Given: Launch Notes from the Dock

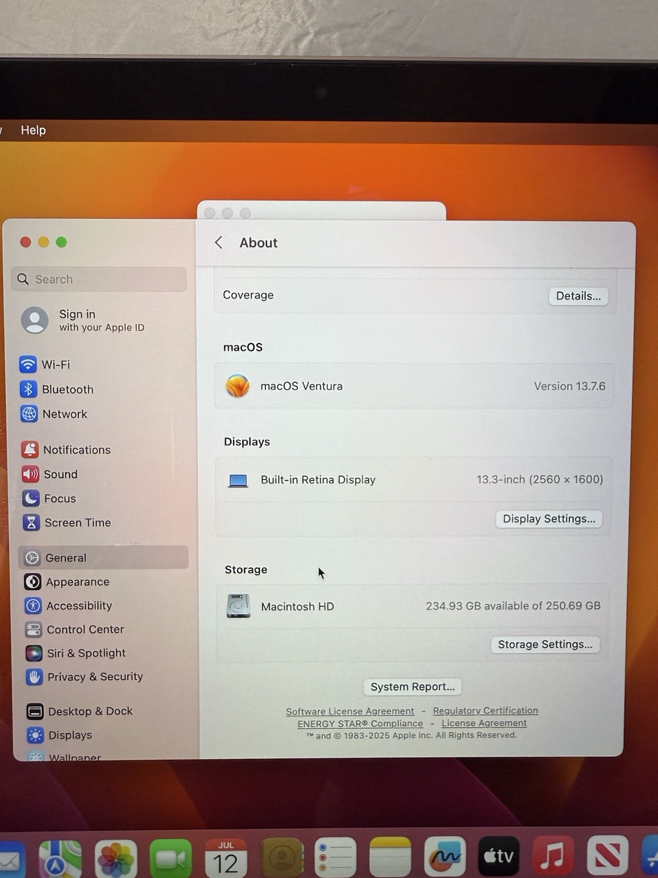Looking at the screenshot, I should point(390,857).
